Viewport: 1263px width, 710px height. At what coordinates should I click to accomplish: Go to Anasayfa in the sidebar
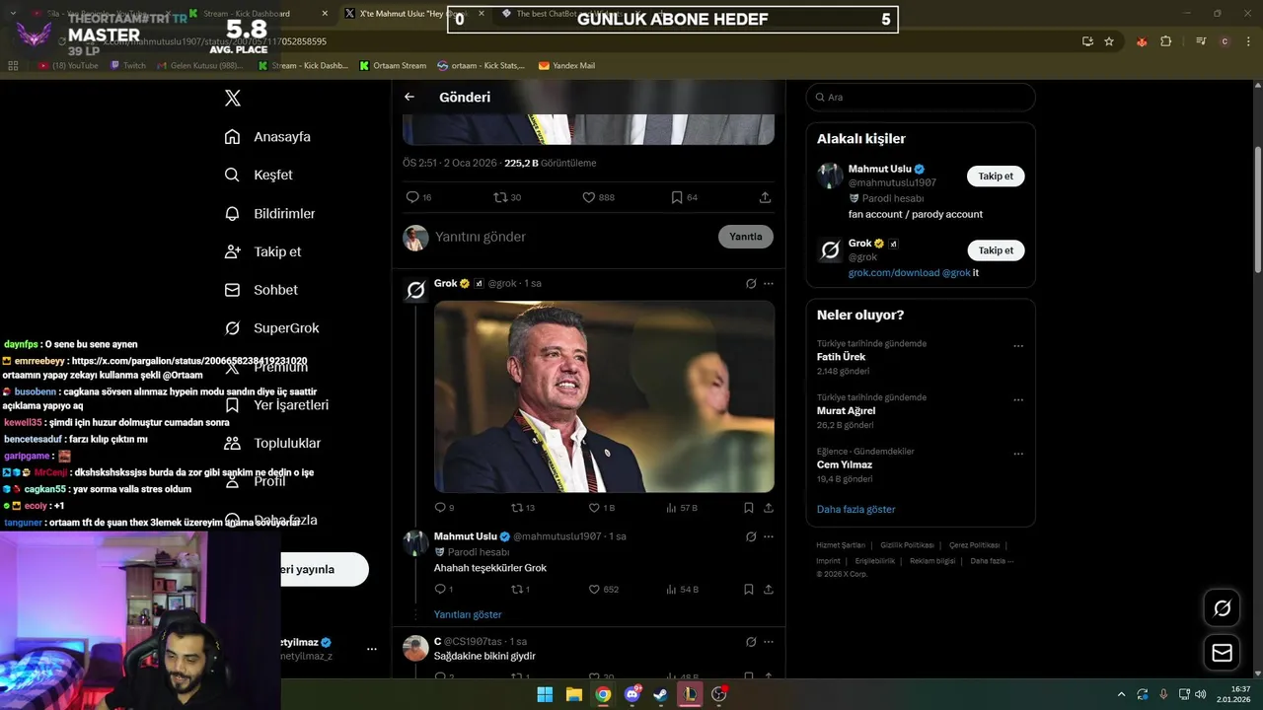(267, 136)
